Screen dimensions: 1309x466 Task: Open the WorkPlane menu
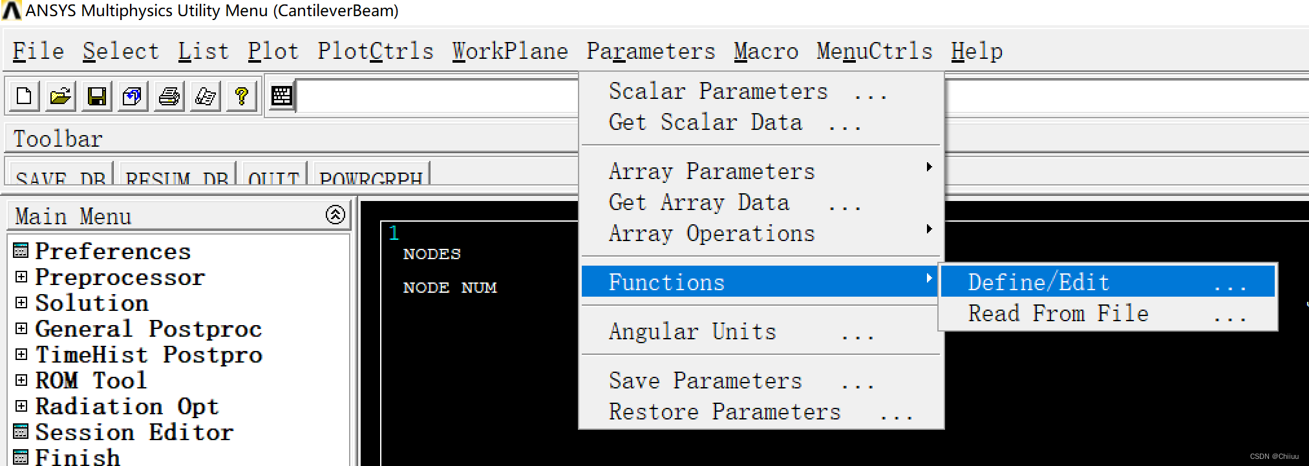point(510,51)
